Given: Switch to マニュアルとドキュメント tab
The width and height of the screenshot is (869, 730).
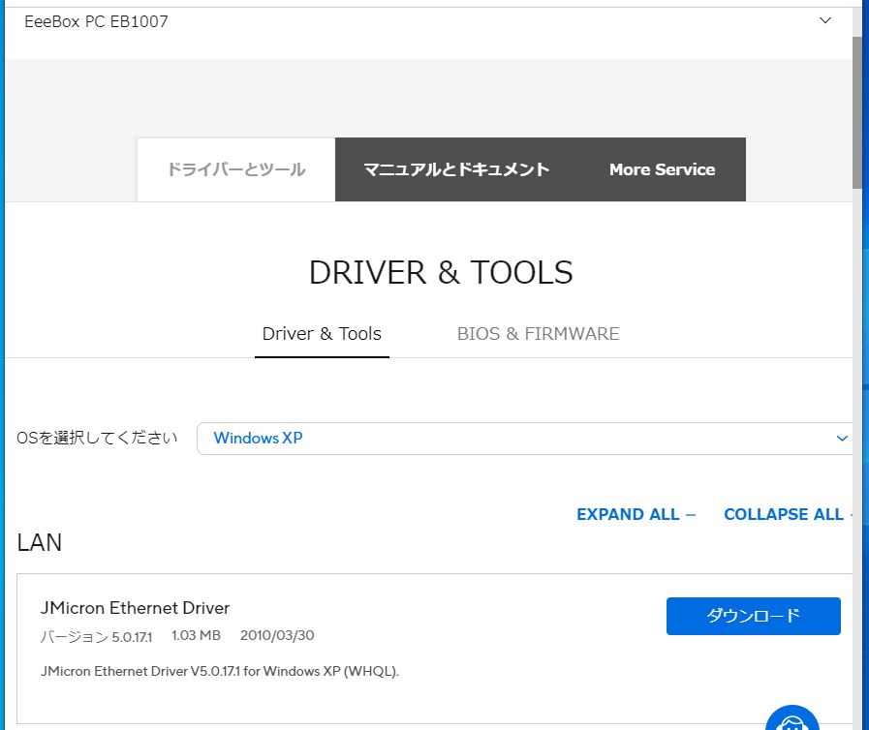Looking at the screenshot, I should pos(456,169).
